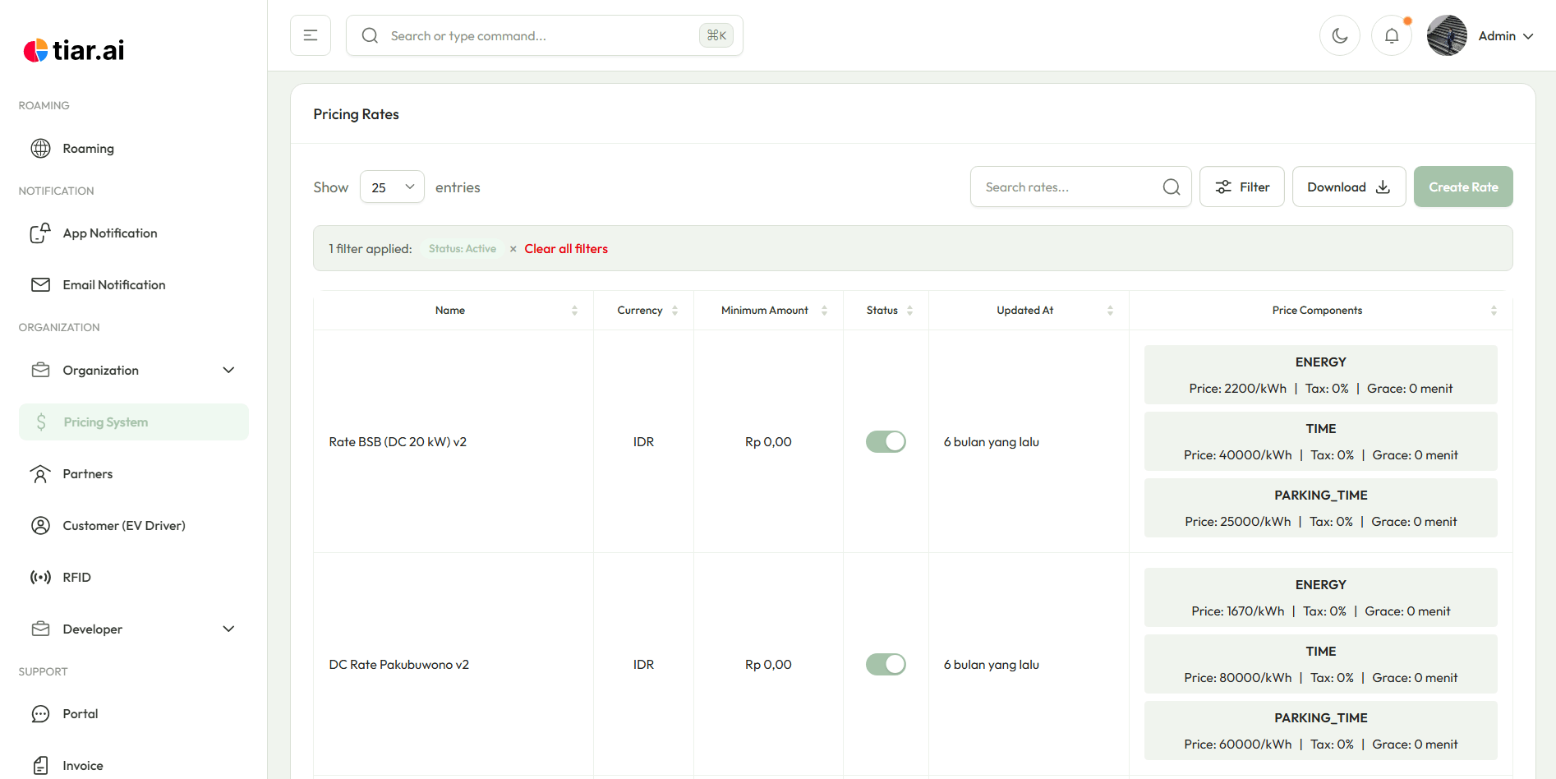Toggle dark mode with the moon icon
The image size is (1556, 779).
[x=1339, y=36]
